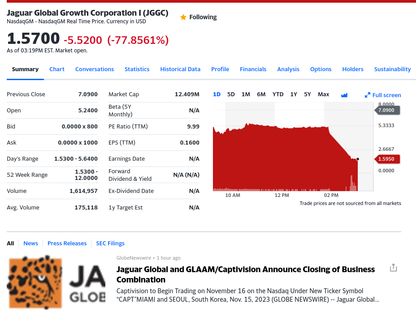
Task: Click the Market Cap value 12.409M
Action: pyautogui.click(x=187, y=94)
